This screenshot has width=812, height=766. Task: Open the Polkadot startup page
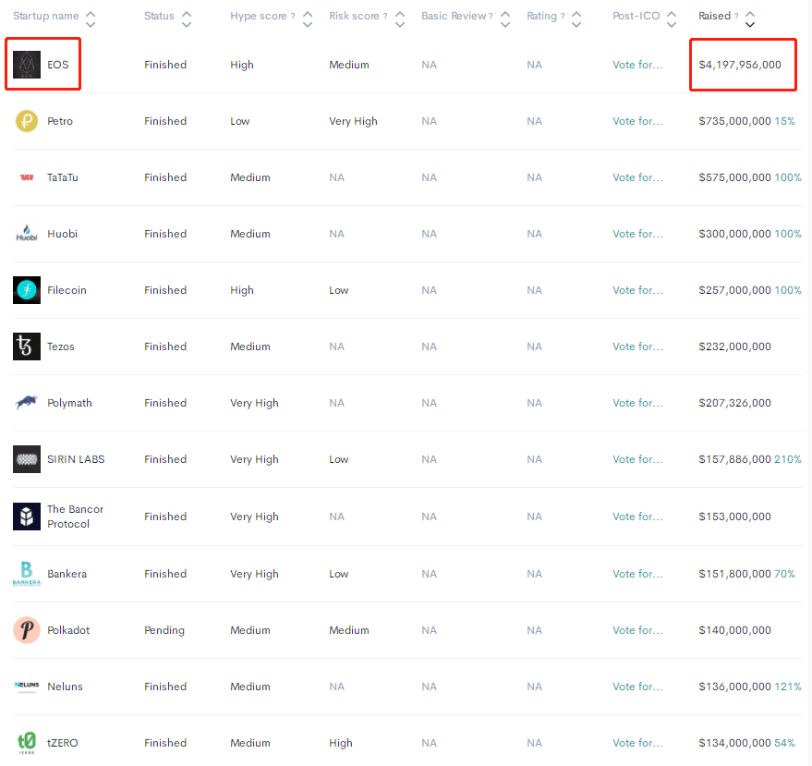(68, 630)
